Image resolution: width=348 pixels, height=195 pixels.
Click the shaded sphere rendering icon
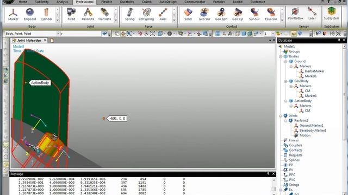point(170,34)
